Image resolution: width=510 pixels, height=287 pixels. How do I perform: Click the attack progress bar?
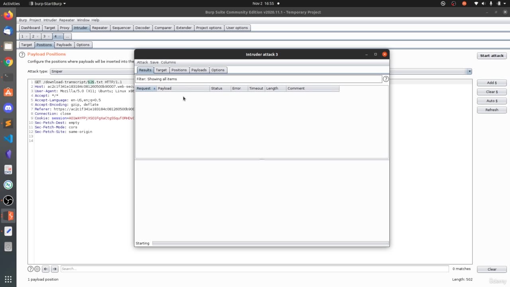(271, 243)
